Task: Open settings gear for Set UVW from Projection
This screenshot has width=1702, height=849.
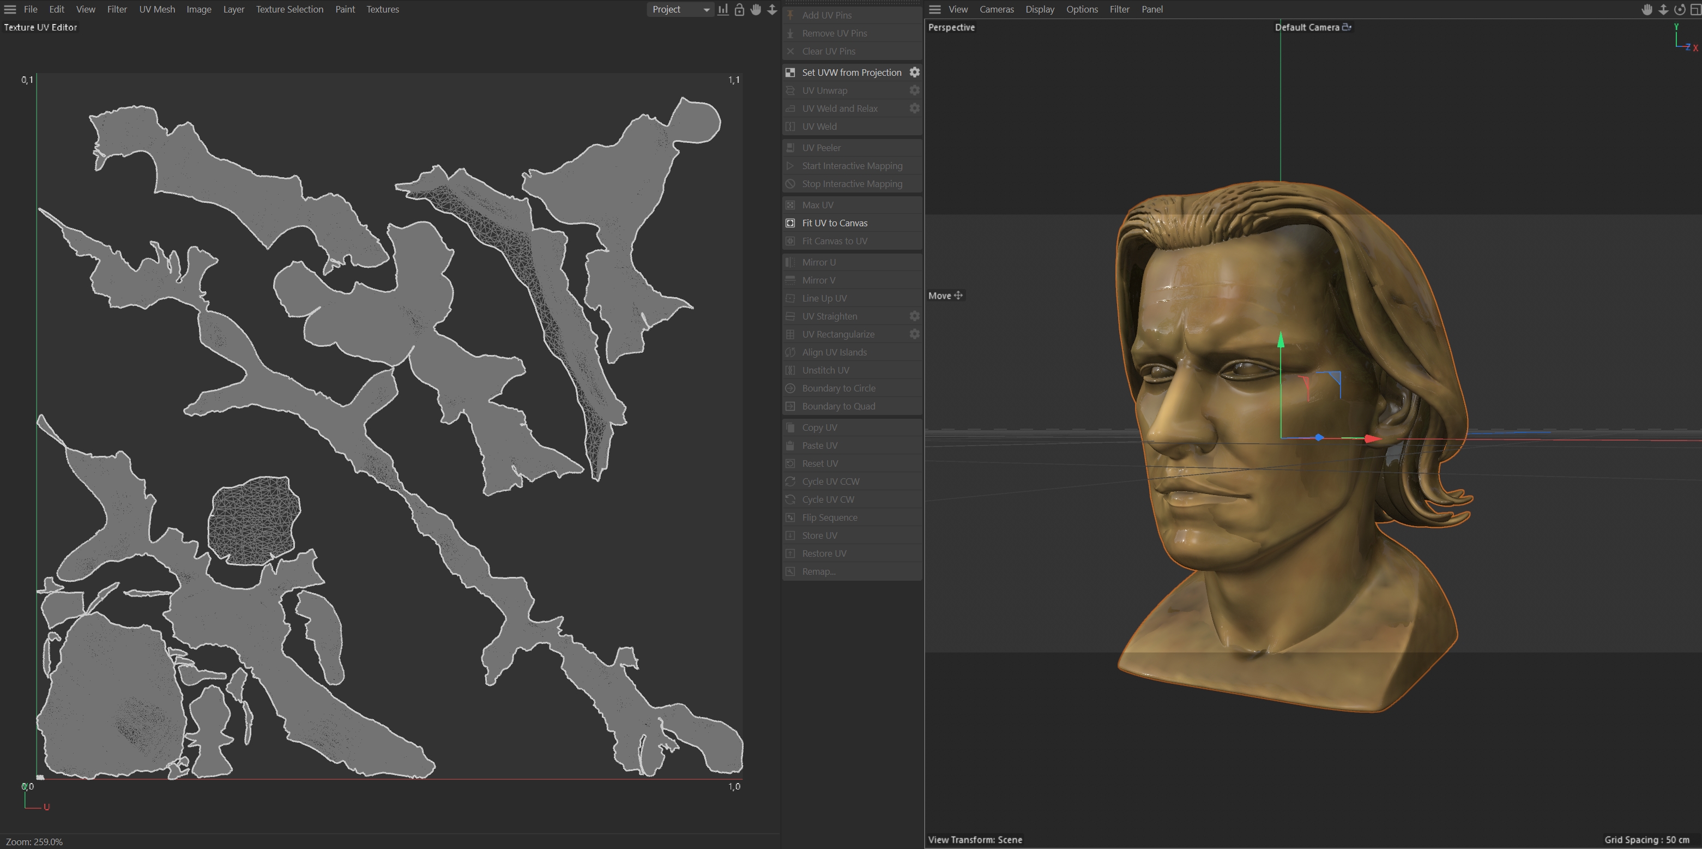Action: 914,72
